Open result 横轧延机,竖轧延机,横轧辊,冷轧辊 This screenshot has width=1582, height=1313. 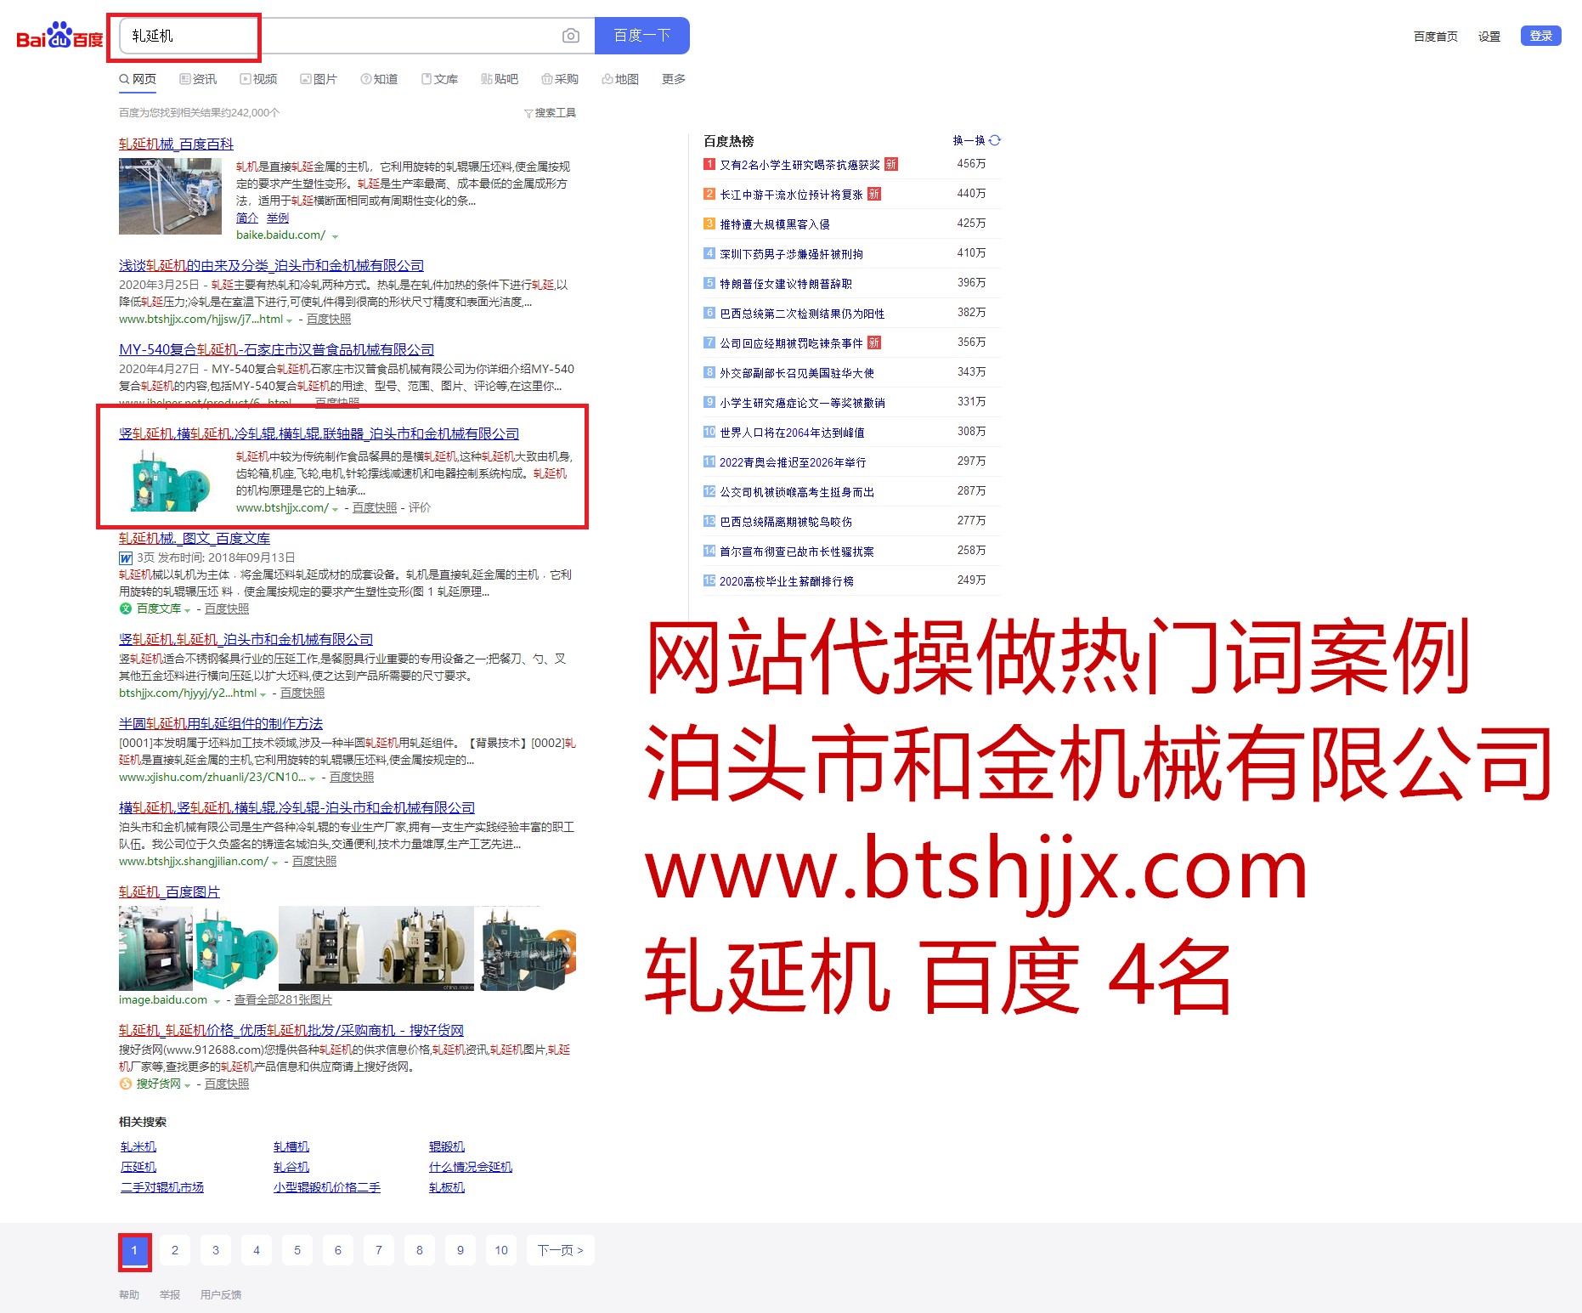pyautogui.click(x=297, y=807)
